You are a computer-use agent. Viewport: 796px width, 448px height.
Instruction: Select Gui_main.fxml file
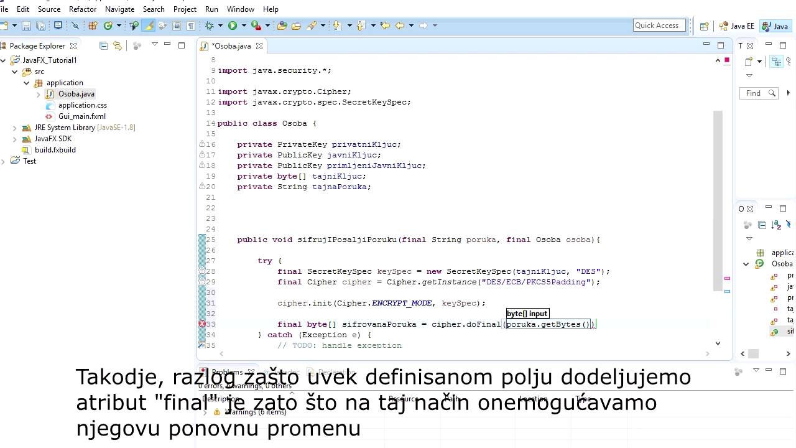pyautogui.click(x=82, y=116)
